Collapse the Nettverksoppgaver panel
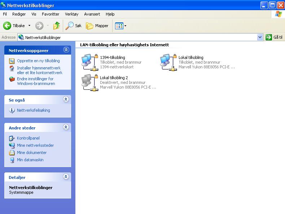The image size is (285, 214). [x=66, y=50]
